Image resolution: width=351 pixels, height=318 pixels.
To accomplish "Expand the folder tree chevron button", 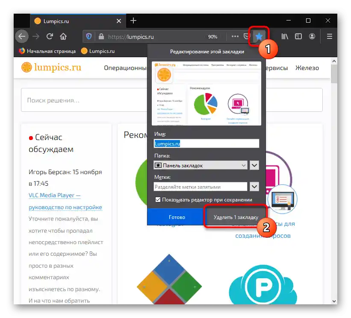I will [x=254, y=165].
